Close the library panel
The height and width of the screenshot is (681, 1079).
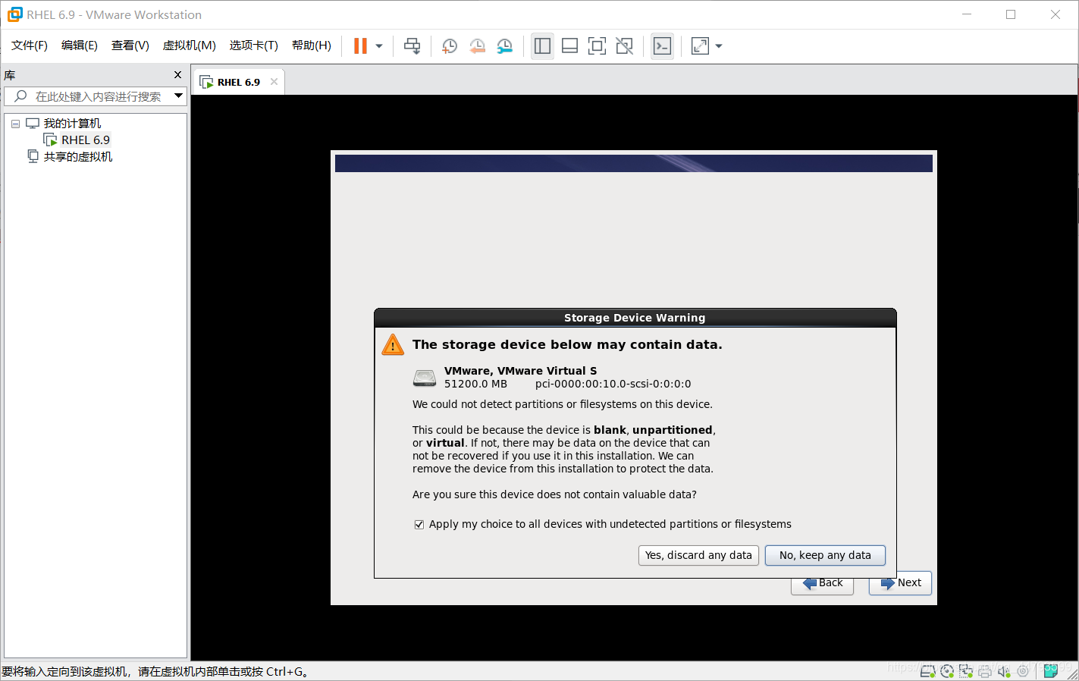coord(177,74)
